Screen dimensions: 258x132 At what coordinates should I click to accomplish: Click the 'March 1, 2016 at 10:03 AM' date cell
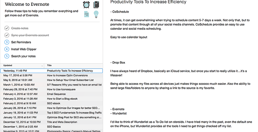click(x=19, y=85)
